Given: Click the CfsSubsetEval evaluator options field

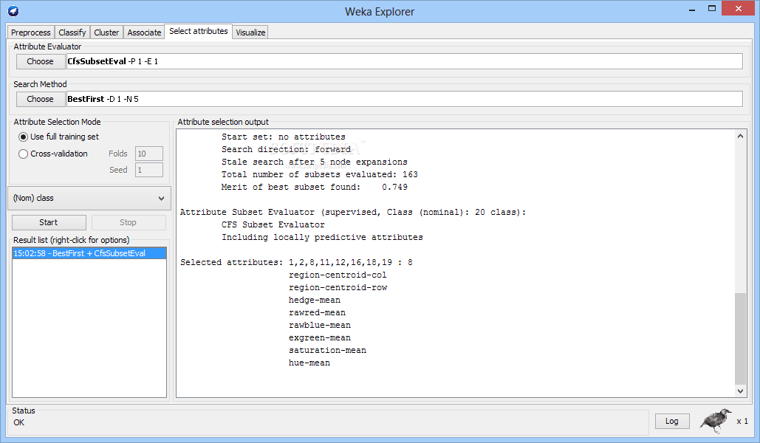Looking at the screenshot, I should tap(404, 61).
